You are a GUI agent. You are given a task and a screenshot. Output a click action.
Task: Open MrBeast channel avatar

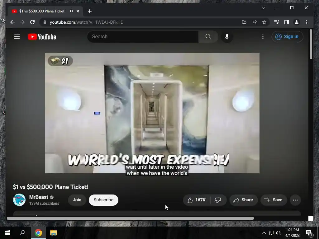(x=19, y=200)
